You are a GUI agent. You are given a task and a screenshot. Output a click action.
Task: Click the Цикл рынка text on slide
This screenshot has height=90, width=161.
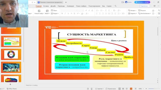[x=119, y=40]
